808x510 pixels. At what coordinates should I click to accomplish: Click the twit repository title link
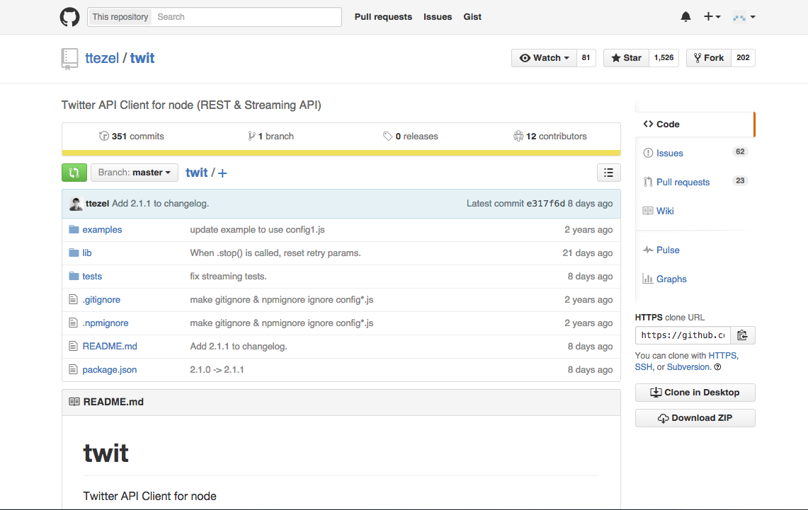[142, 58]
